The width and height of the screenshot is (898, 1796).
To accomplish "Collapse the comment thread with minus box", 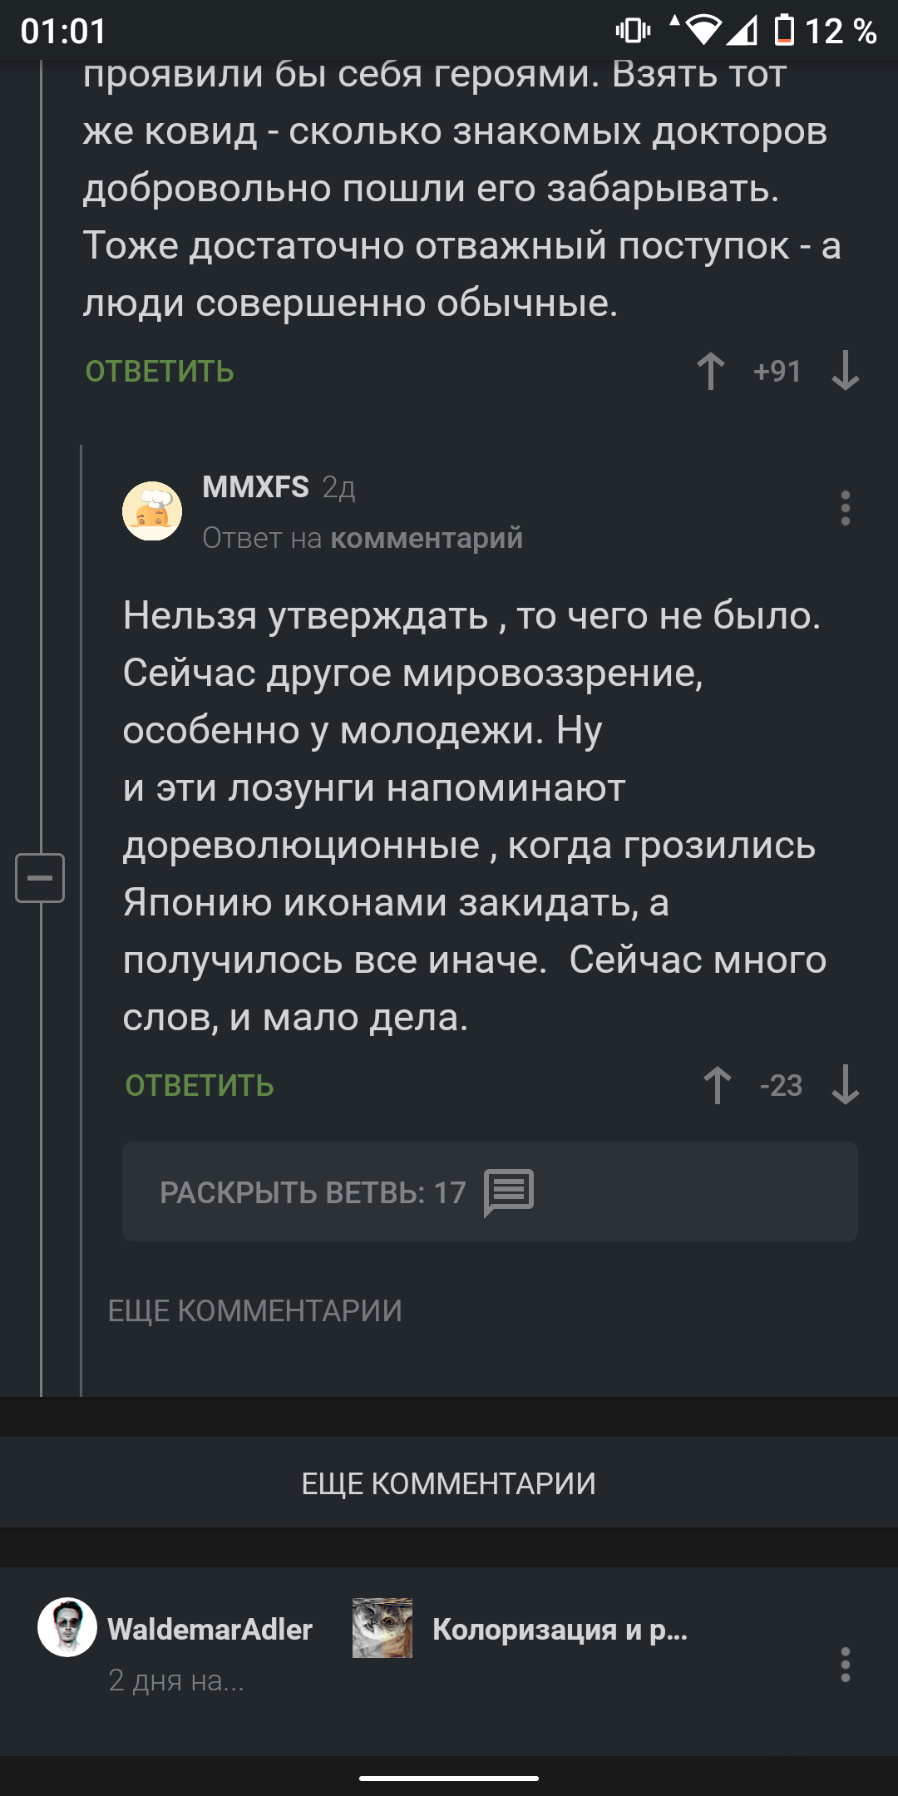I will point(40,877).
